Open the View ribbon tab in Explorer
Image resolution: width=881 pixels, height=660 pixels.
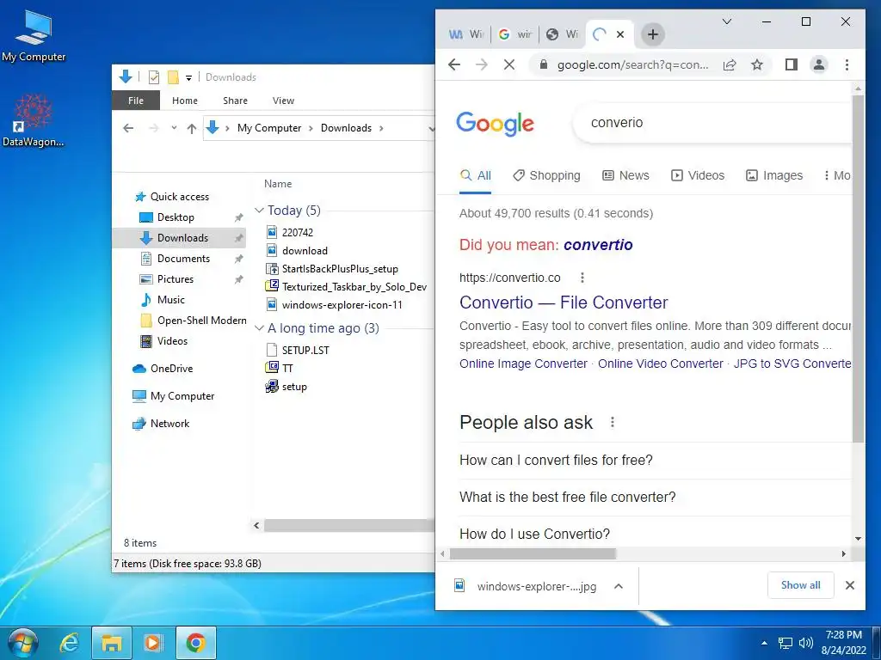[283, 101]
